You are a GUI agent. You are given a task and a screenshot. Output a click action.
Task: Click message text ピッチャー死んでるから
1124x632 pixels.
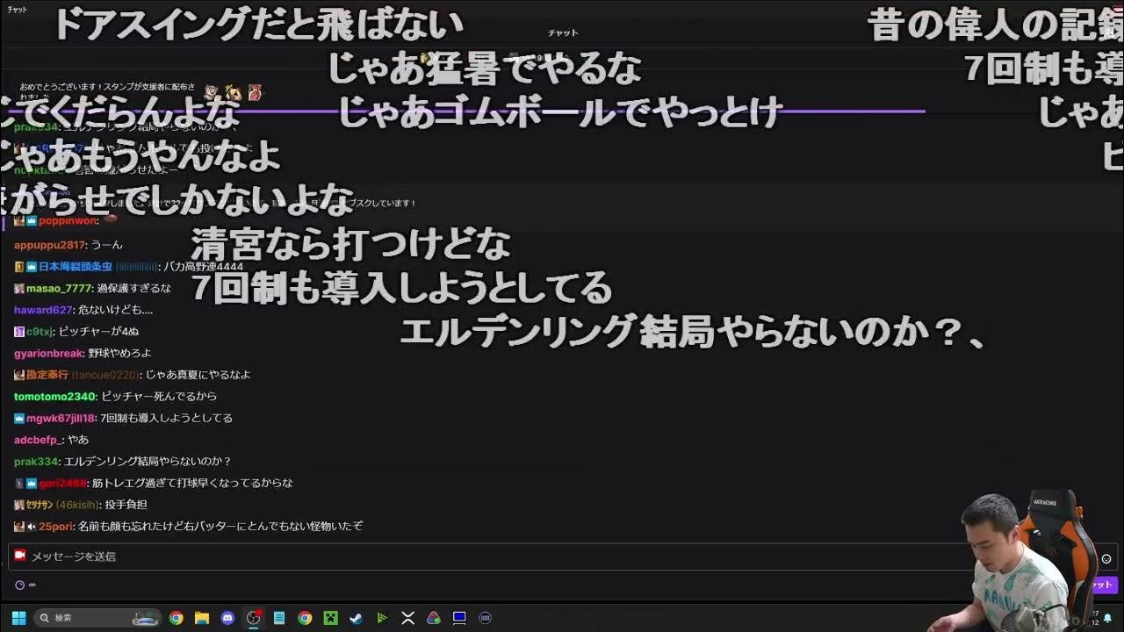tap(159, 396)
